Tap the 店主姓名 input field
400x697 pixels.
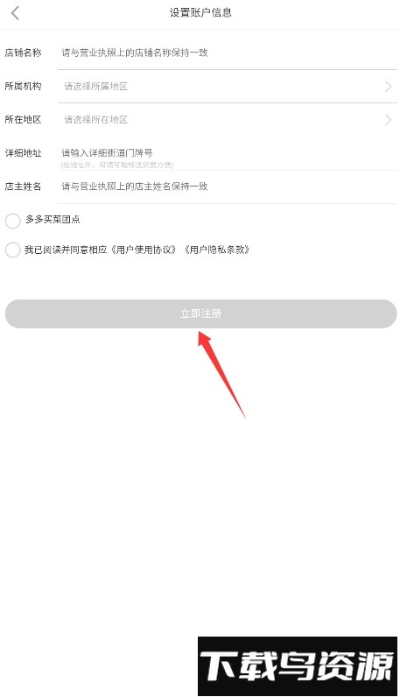(227, 187)
